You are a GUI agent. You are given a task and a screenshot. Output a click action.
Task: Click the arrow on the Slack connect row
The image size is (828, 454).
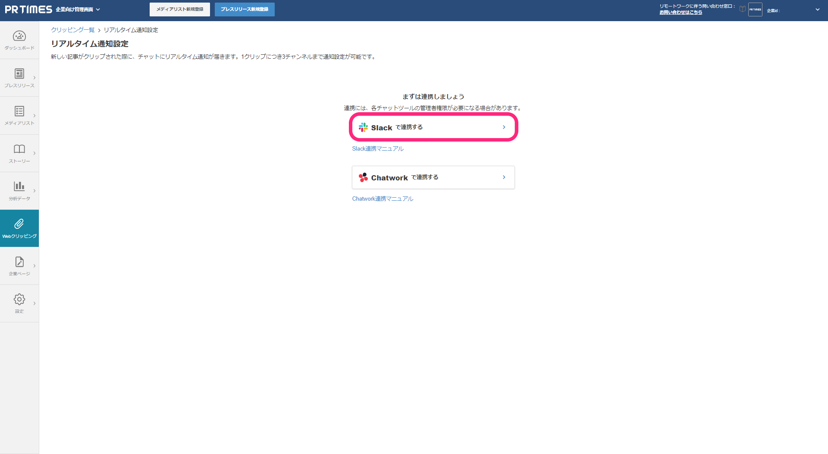click(504, 127)
